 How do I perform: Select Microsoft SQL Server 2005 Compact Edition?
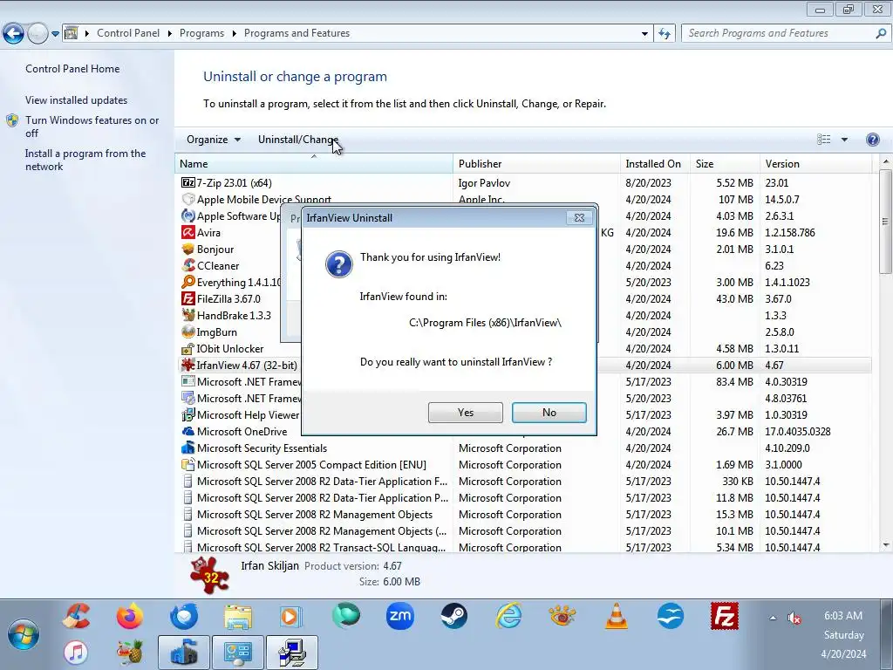point(524,465)
